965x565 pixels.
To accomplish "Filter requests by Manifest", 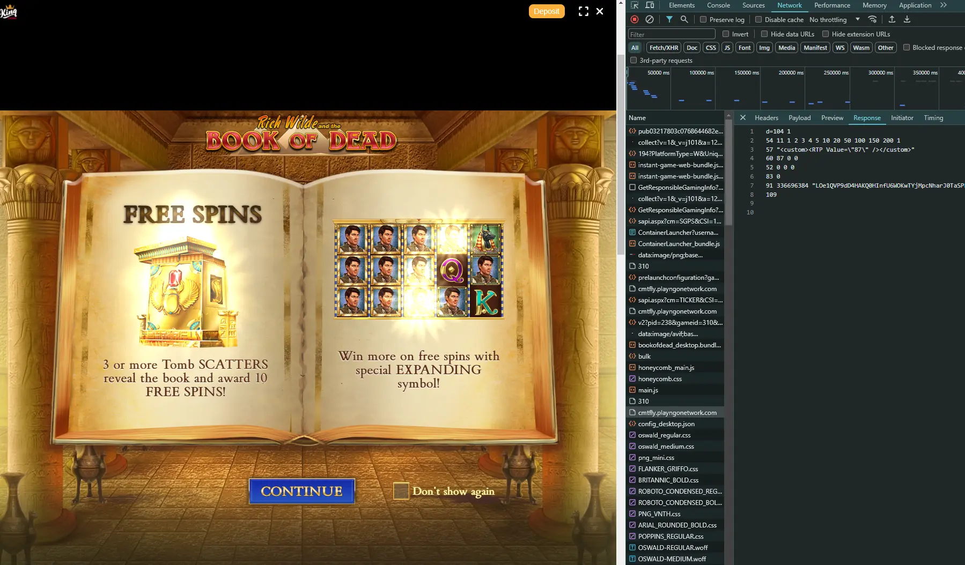I will 815,48.
